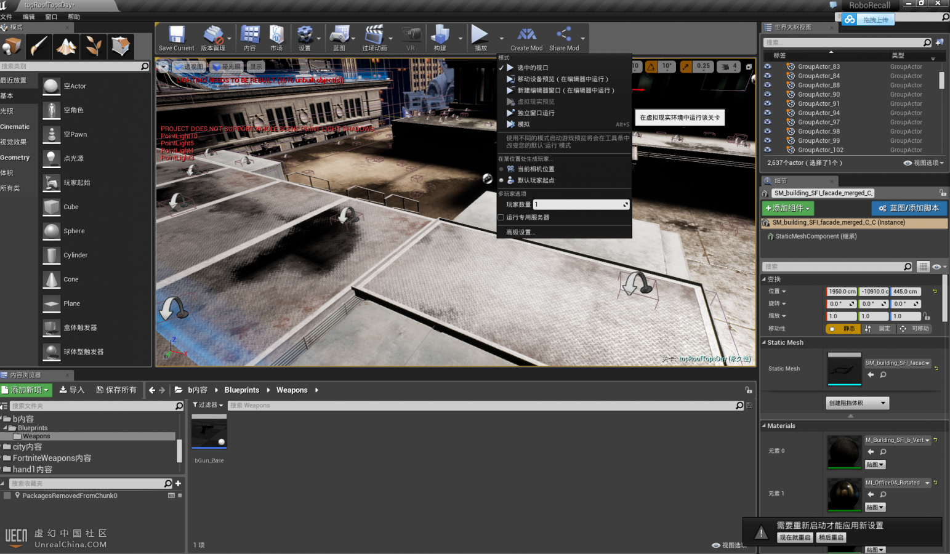This screenshot has width=950, height=554.
Task: Toggle visibility eye of GroupActor_102
Action: tap(767, 150)
